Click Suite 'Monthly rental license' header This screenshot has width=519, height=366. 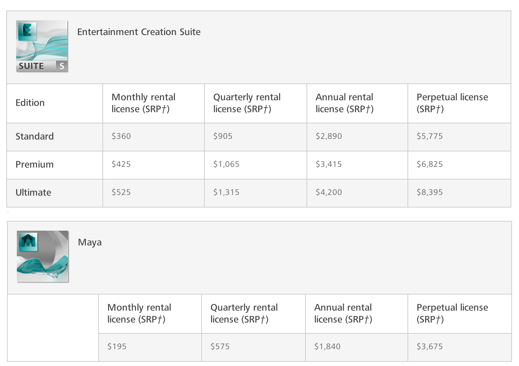click(x=143, y=103)
